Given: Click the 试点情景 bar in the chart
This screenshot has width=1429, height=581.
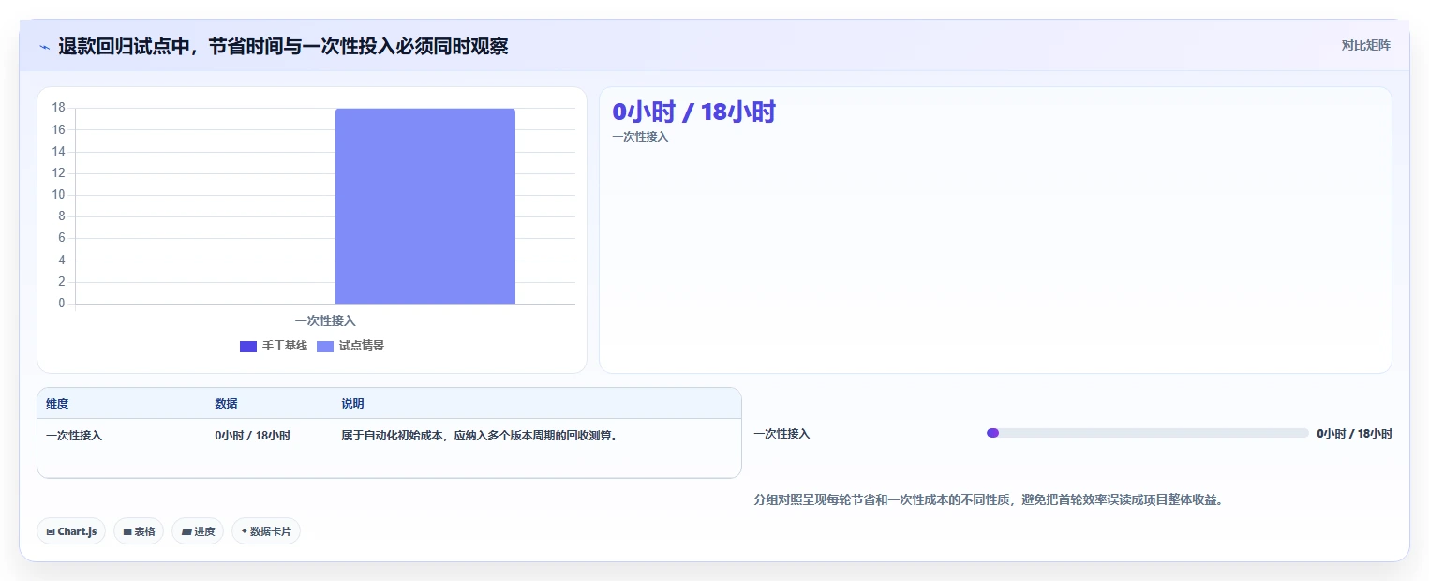Looking at the screenshot, I should click(425, 206).
